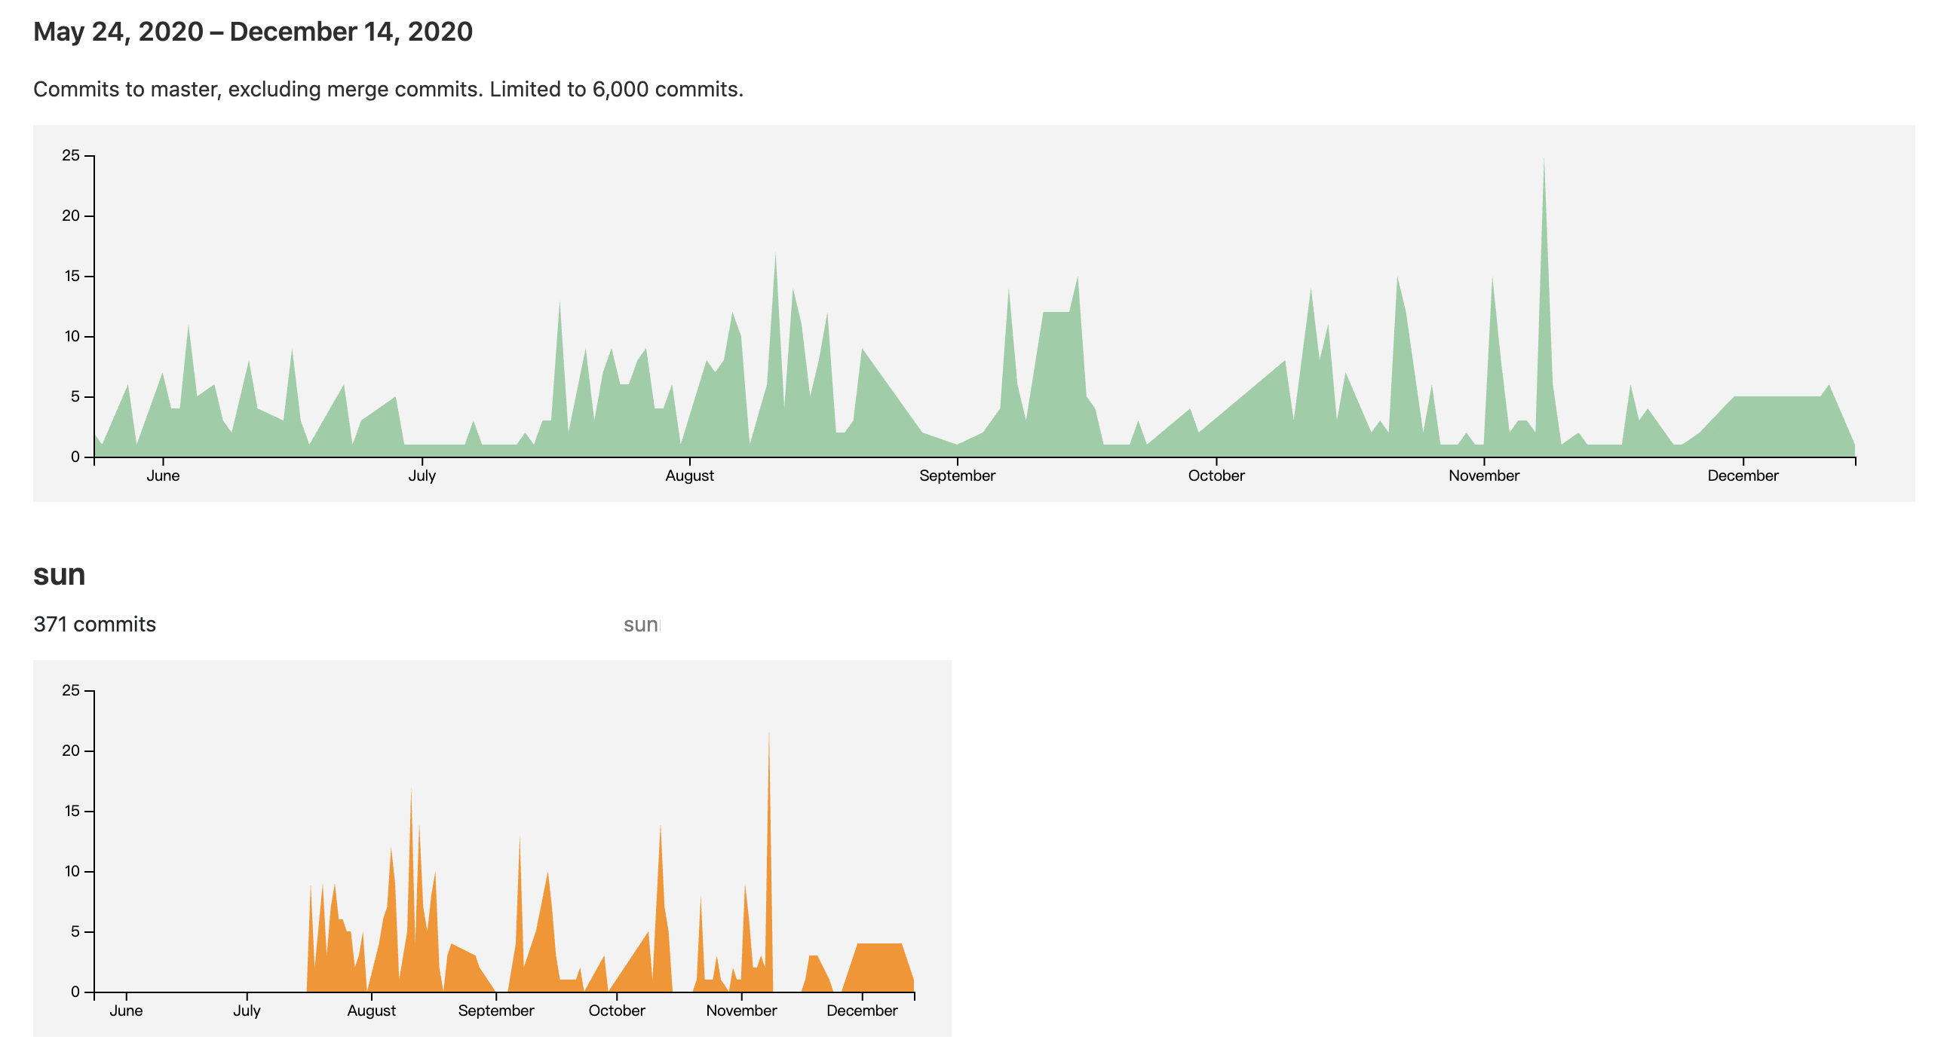Click the August label on orange chart axis
Screen dimensions: 1950x1064
coord(371,1011)
